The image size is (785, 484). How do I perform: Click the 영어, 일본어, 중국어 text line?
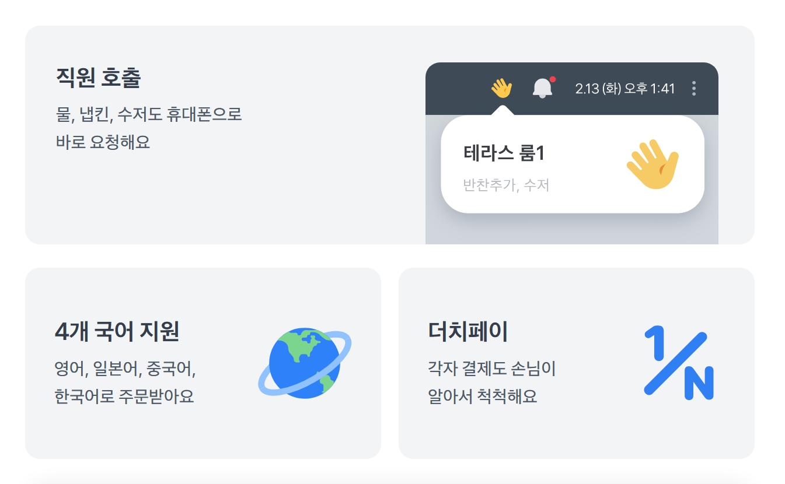pyautogui.click(x=125, y=369)
